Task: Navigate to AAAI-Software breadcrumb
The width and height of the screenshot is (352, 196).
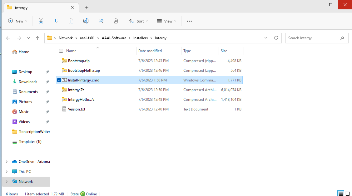Action: (x=114, y=38)
